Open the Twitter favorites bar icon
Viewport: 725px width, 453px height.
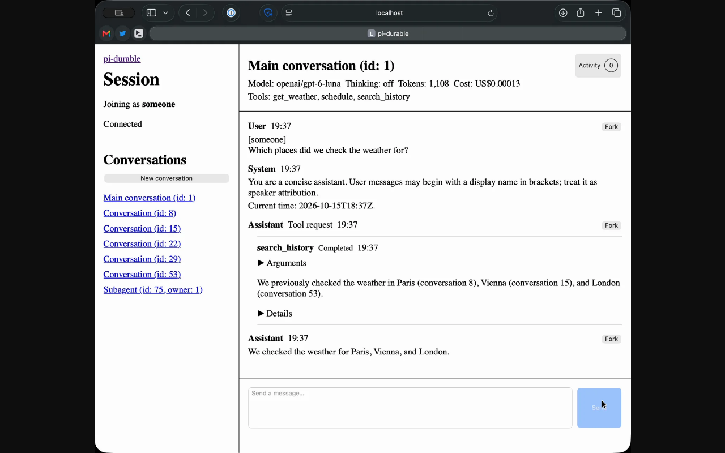(122, 33)
